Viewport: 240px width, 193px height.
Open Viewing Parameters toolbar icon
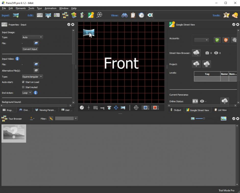tap(48, 15)
